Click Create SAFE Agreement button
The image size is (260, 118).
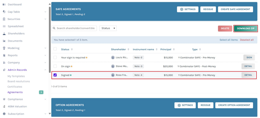(x=235, y=9)
